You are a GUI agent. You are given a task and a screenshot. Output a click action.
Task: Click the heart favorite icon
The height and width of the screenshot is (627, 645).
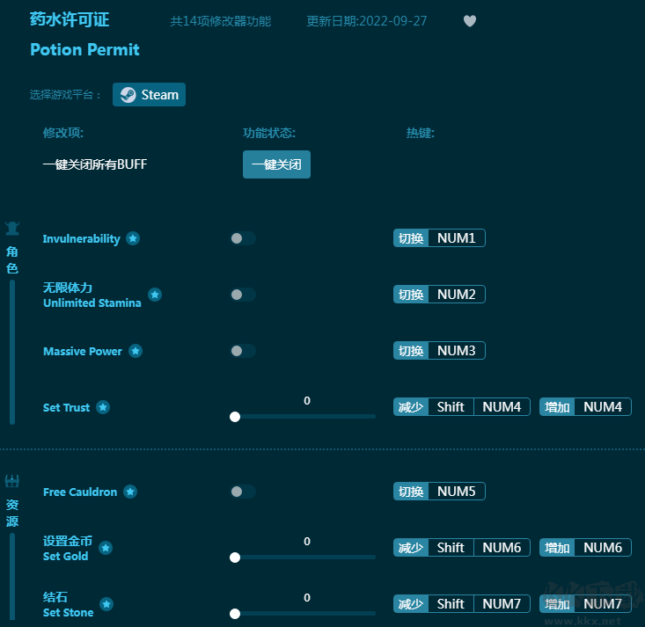click(470, 21)
